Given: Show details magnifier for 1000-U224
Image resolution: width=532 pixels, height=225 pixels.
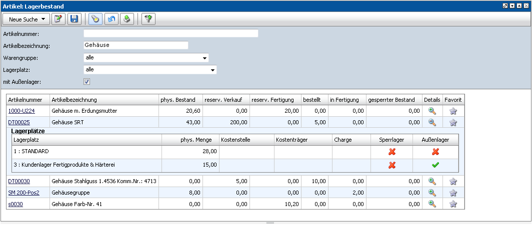Looking at the screenshot, I should (x=432, y=111).
